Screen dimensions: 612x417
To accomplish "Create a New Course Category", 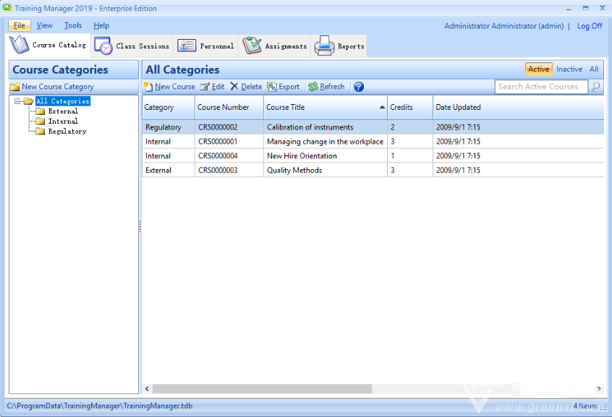I will [51, 87].
